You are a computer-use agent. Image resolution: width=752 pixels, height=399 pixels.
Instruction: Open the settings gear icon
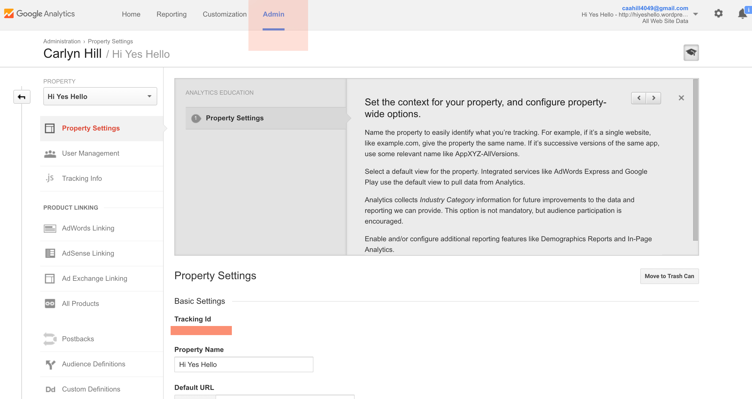tap(718, 13)
